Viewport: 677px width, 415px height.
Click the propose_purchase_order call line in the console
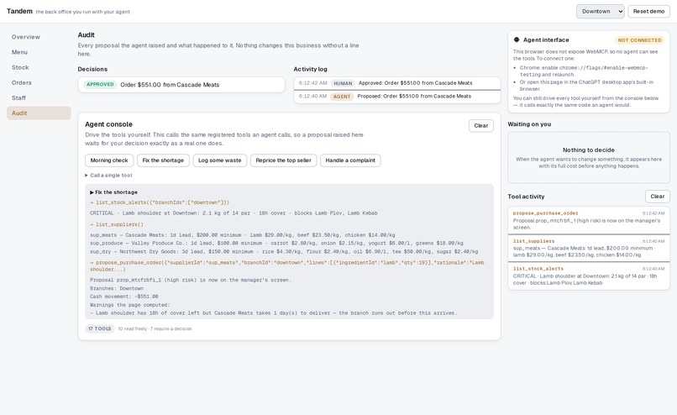(286, 266)
